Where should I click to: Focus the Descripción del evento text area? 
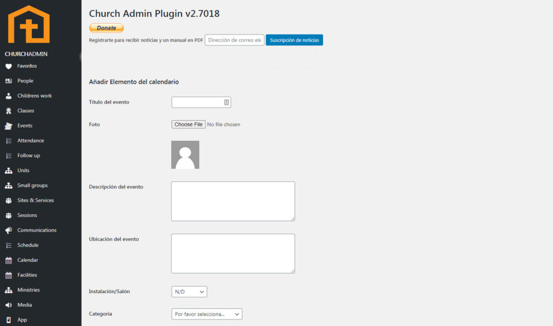pyautogui.click(x=233, y=201)
